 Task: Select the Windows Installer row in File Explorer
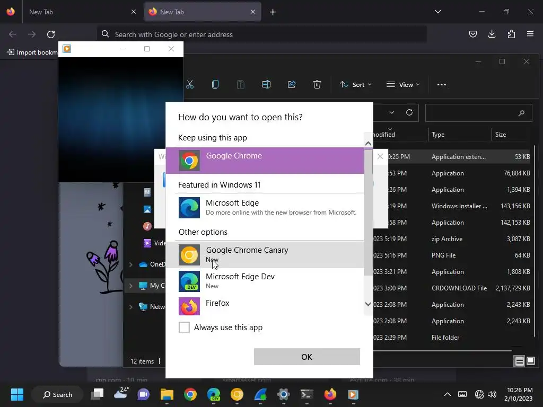click(452, 206)
